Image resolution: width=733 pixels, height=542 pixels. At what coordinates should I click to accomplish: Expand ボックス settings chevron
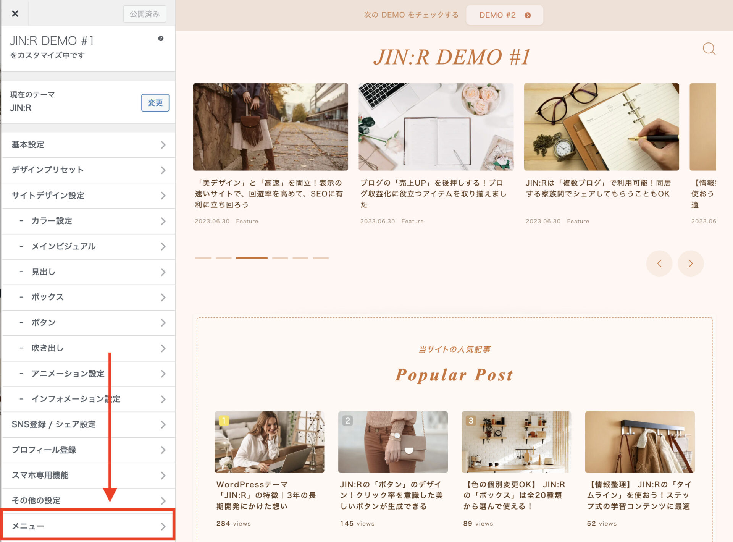pyautogui.click(x=163, y=297)
